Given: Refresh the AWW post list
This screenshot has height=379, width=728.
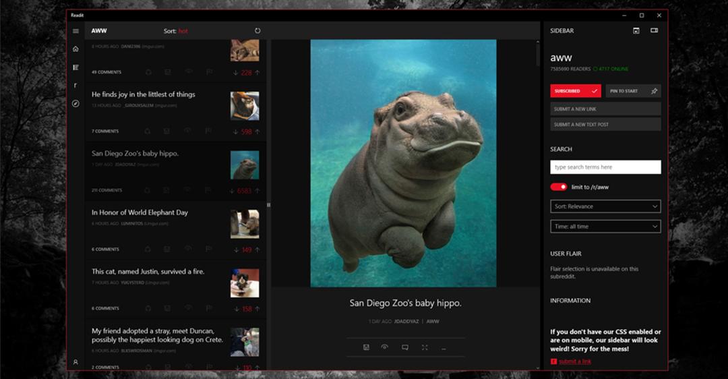Looking at the screenshot, I should click(257, 30).
